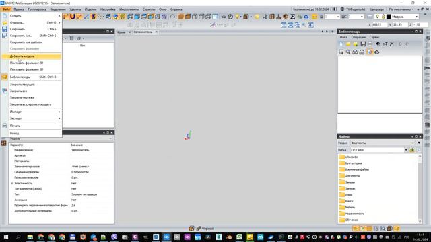
Task: Click the light bulb lighting icon in main toolbar
Action: [x=237, y=17]
